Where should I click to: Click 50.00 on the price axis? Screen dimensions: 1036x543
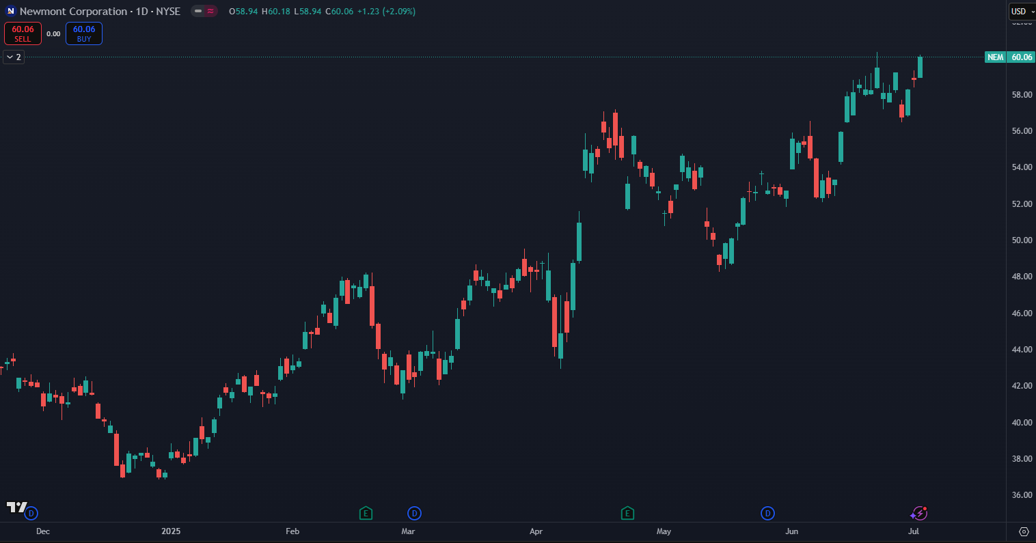click(1022, 240)
